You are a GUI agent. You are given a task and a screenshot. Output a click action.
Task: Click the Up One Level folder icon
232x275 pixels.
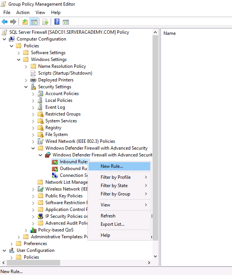coord(25,22)
